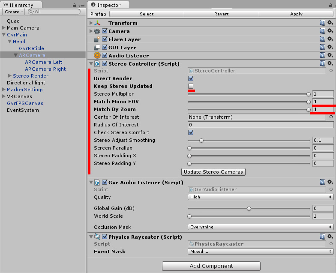Click prefab Apply button
The height and width of the screenshot is (273, 336).
(296, 14)
